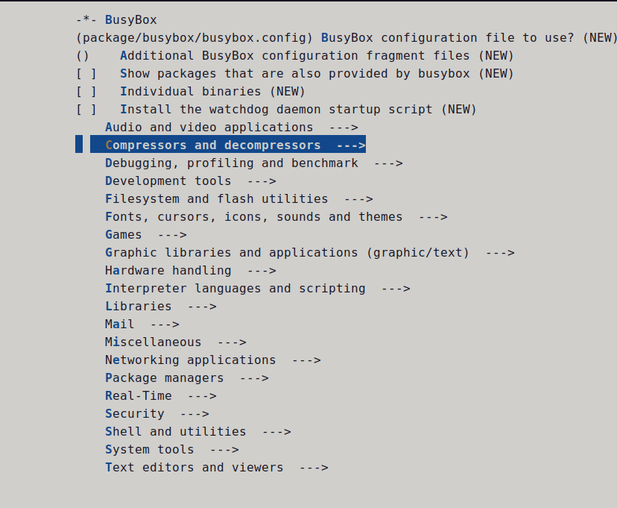Expand Graphic libraries and applications submenu
Viewport: 617px width, 508px height.
310,252
